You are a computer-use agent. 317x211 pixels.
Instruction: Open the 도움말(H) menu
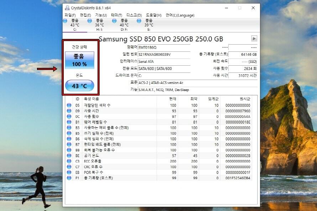click(154, 15)
